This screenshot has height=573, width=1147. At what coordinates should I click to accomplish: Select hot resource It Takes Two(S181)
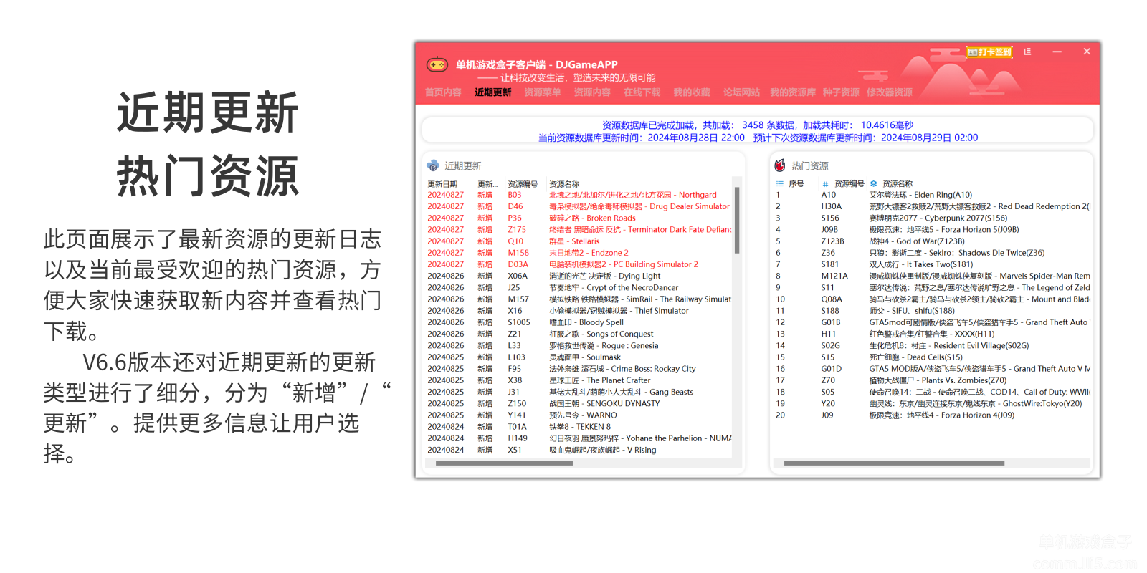click(932, 264)
